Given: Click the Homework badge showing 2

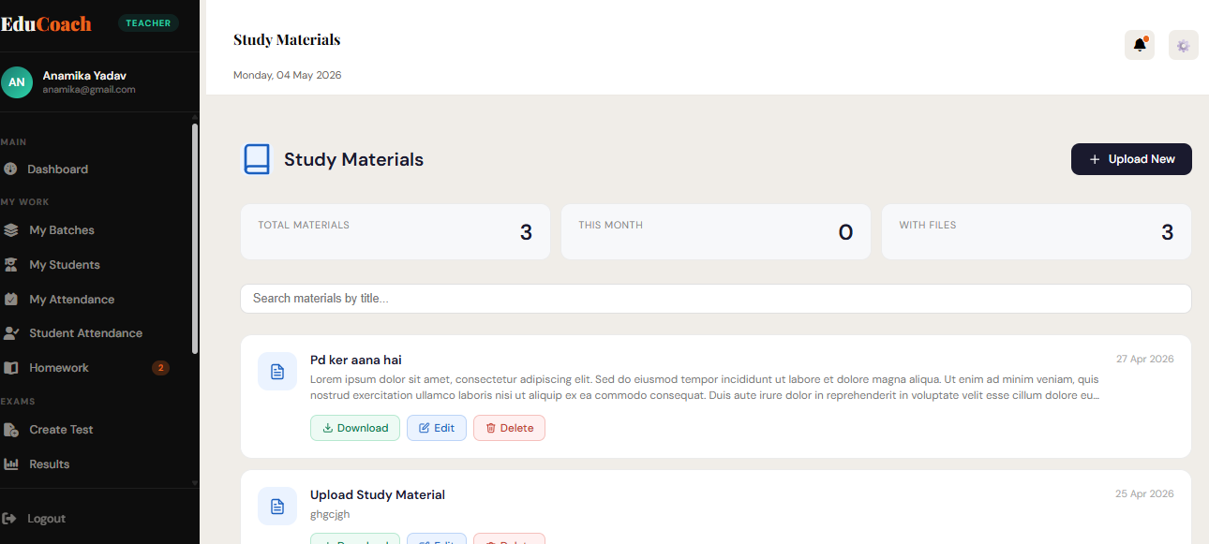Looking at the screenshot, I should click(x=161, y=368).
